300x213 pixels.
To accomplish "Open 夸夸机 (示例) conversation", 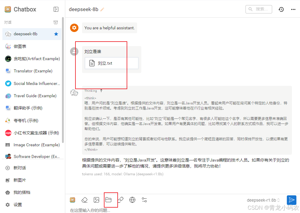I will pyautogui.click(x=32, y=121).
